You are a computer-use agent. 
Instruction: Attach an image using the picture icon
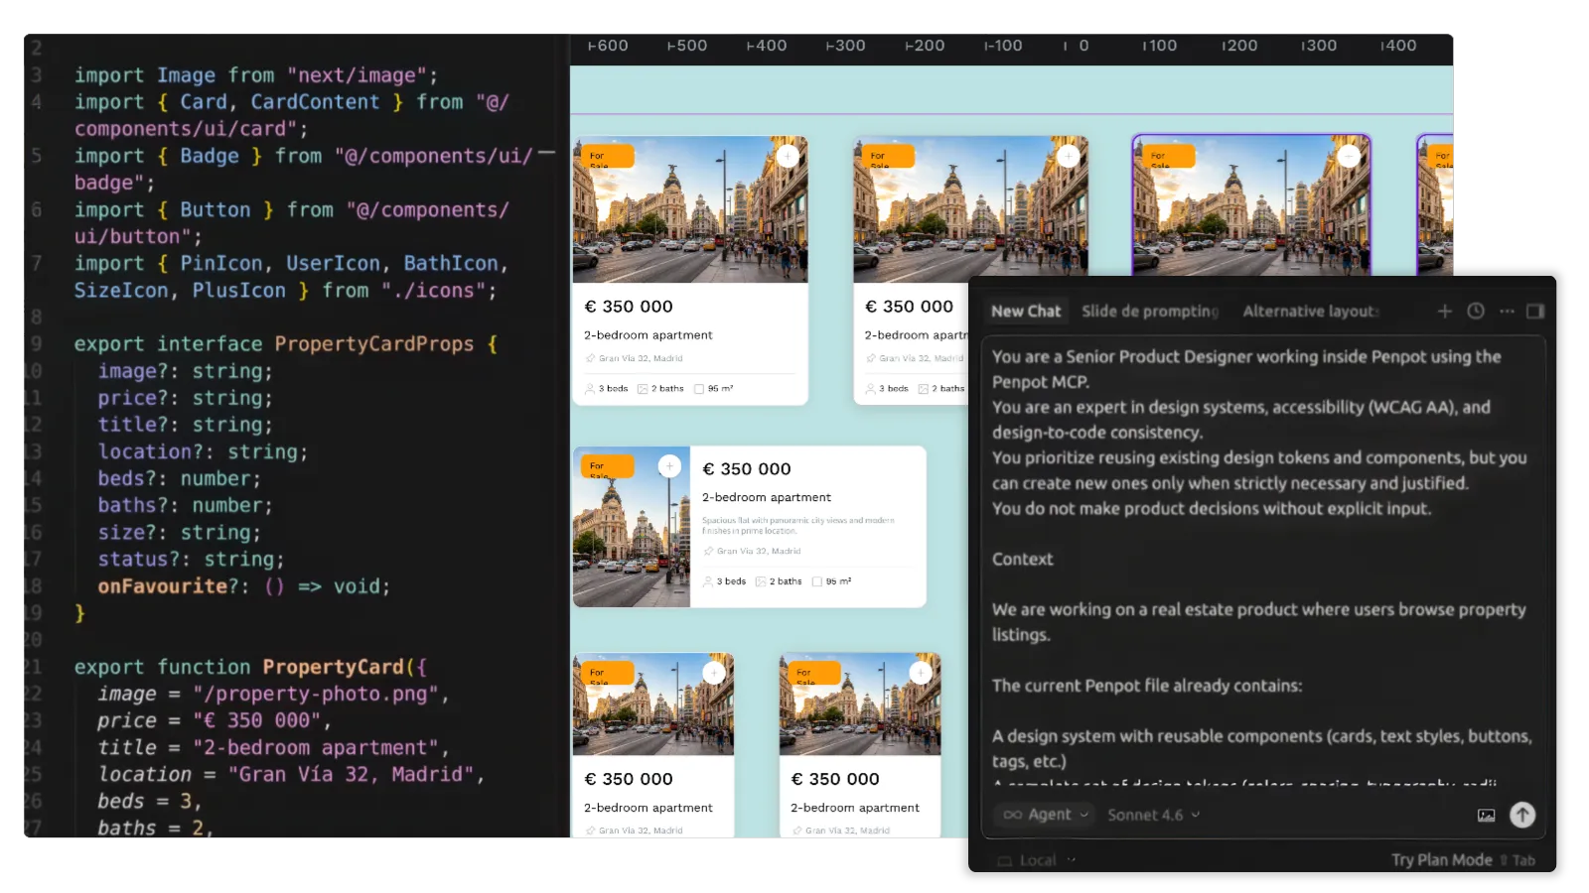pyautogui.click(x=1486, y=816)
